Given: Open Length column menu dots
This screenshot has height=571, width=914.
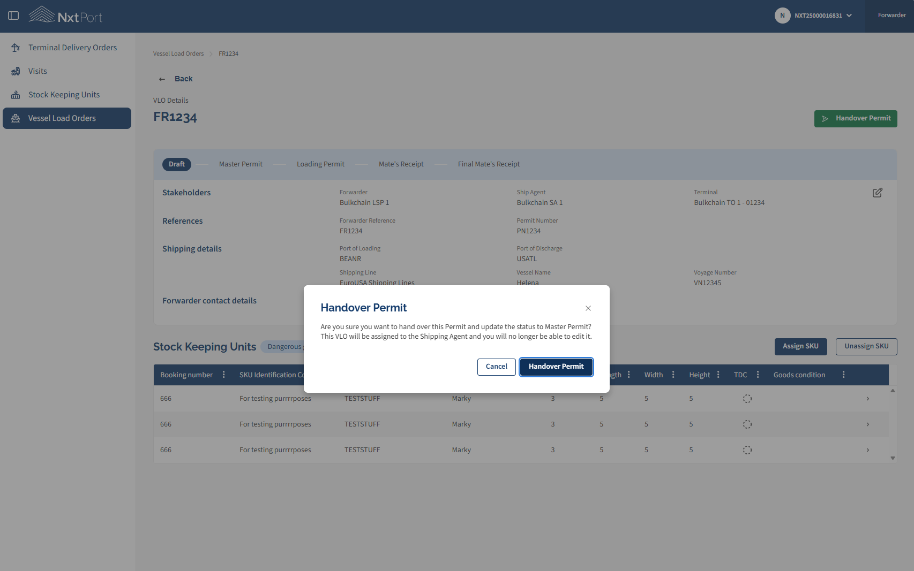Looking at the screenshot, I should click(629, 375).
